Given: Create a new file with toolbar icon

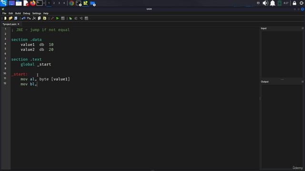Looking at the screenshot, I should [x=5, y=18].
